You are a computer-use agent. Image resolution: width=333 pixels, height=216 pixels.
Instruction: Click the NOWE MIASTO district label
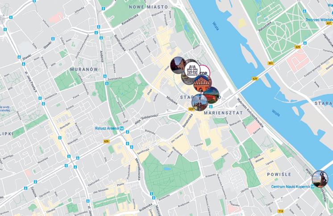(149, 7)
